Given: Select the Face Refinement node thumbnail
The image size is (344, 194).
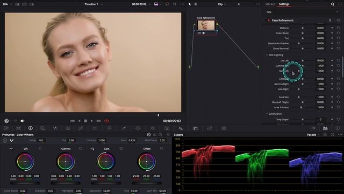Looking at the screenshot, I should 206,25.
